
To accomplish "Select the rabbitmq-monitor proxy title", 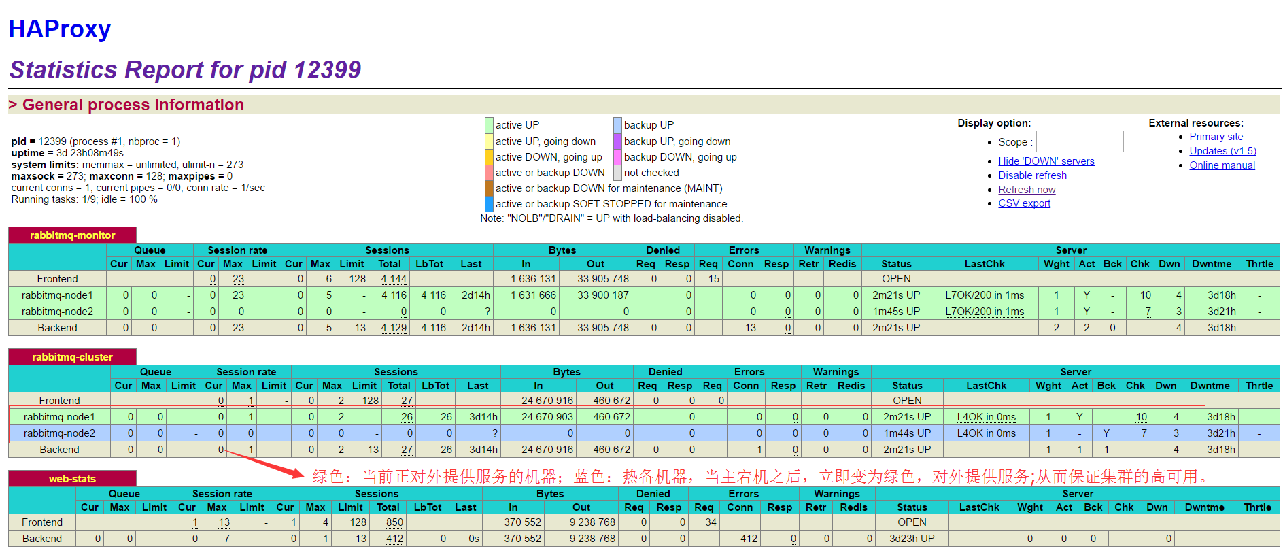I will [x=72, y=235].
